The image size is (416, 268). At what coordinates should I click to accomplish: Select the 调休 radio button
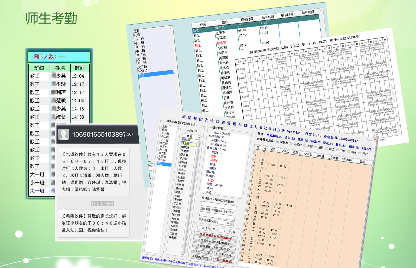pyautogui.click(x=349, y=152)
